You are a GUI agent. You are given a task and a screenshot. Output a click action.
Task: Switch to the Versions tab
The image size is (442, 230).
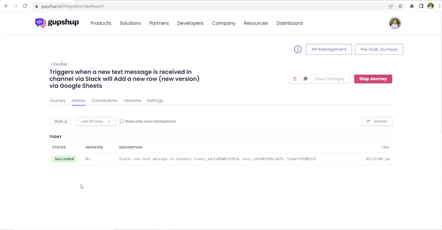click(x=132, y=101)
